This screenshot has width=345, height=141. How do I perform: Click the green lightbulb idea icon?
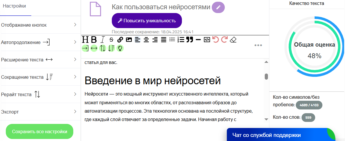click(120, 48)
